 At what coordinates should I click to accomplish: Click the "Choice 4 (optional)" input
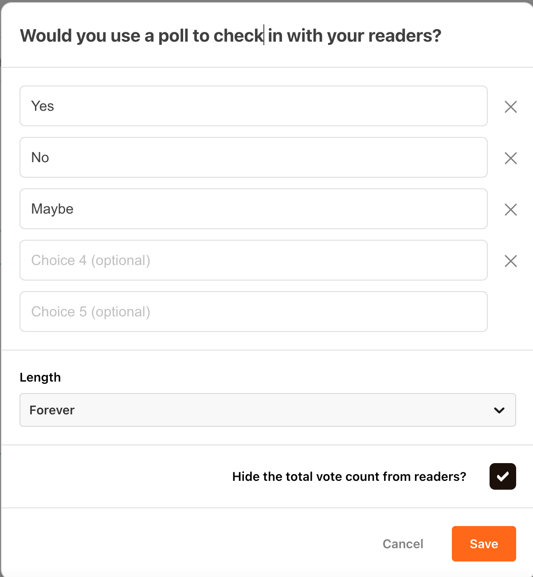[x=253, y=261]
